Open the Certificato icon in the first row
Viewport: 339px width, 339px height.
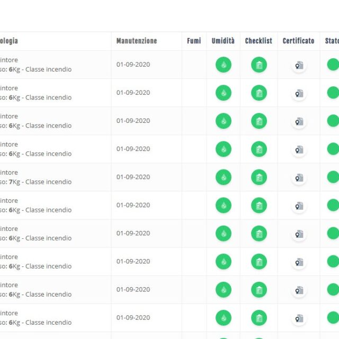pos(298,66)
